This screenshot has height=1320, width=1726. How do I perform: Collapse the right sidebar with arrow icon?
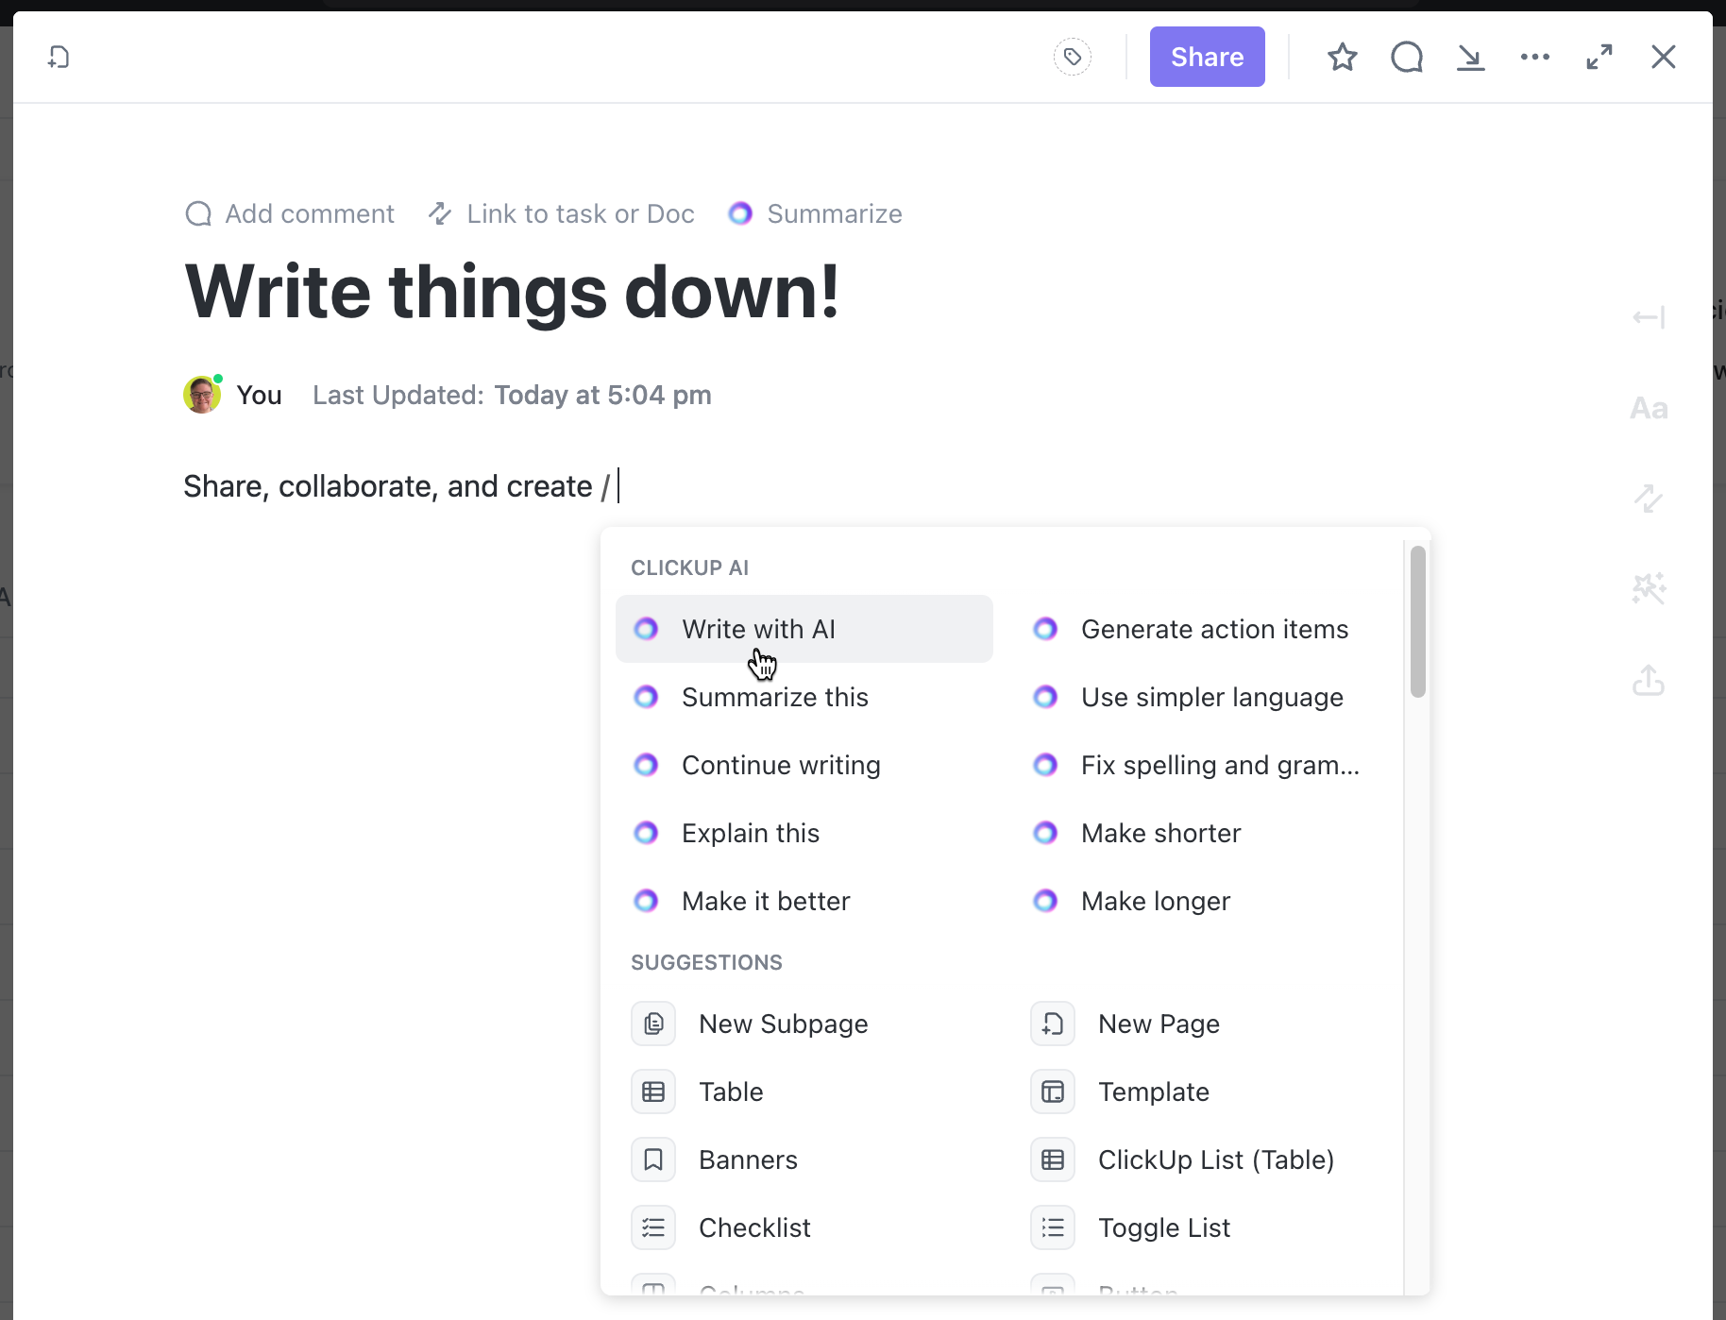tap(1649, 317)
